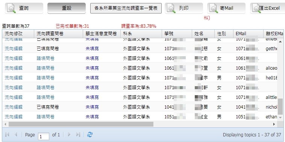285x142 pixels.
Task: Sort by 流向修改 column header
Action: 18,34
